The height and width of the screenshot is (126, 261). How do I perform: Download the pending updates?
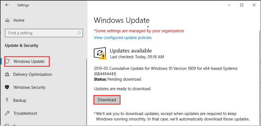107,100
